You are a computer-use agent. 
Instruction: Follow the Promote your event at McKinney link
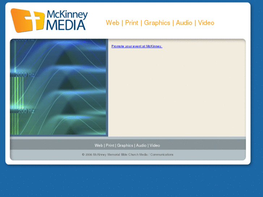pyautogui.click(x=137, y=46)
